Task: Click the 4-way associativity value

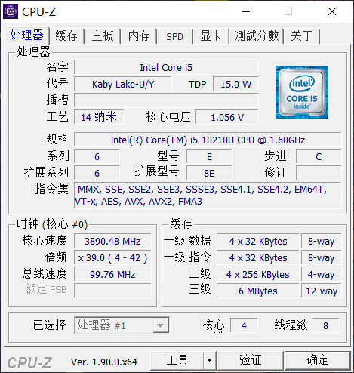Action: [x=322, y=274]
